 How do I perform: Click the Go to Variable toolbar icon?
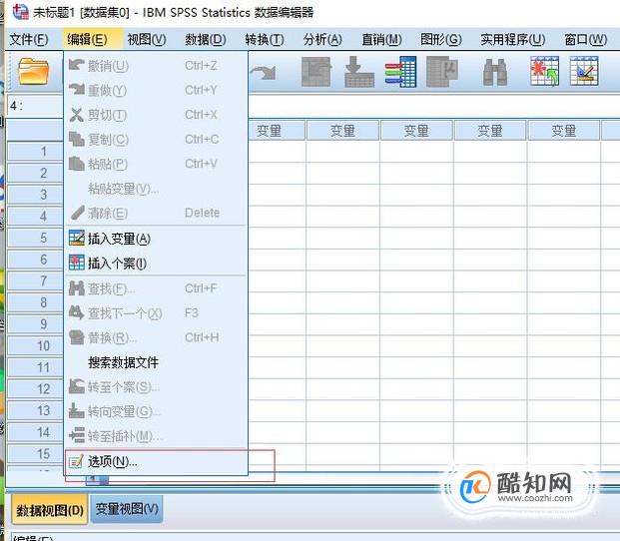click(x=359, y=72)
